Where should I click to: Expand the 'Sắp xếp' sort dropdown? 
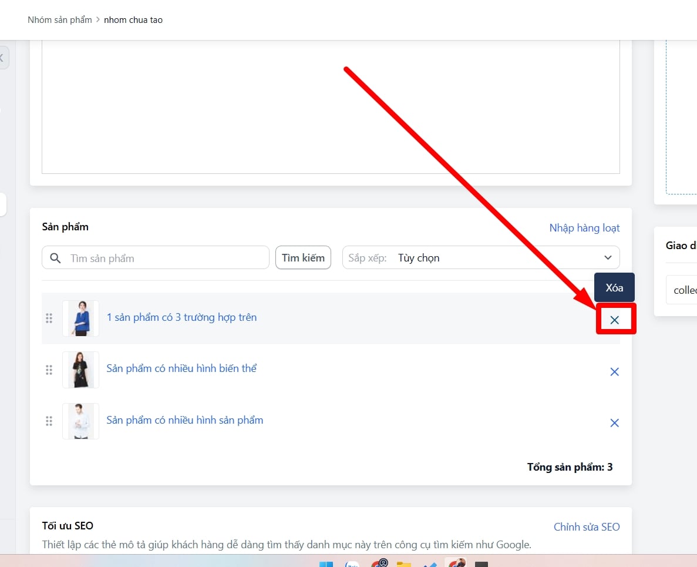coord(480,258)
